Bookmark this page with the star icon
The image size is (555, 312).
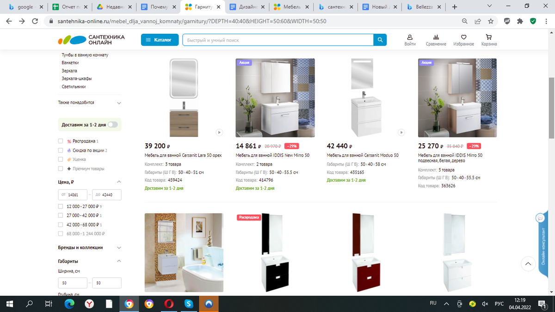491,21
